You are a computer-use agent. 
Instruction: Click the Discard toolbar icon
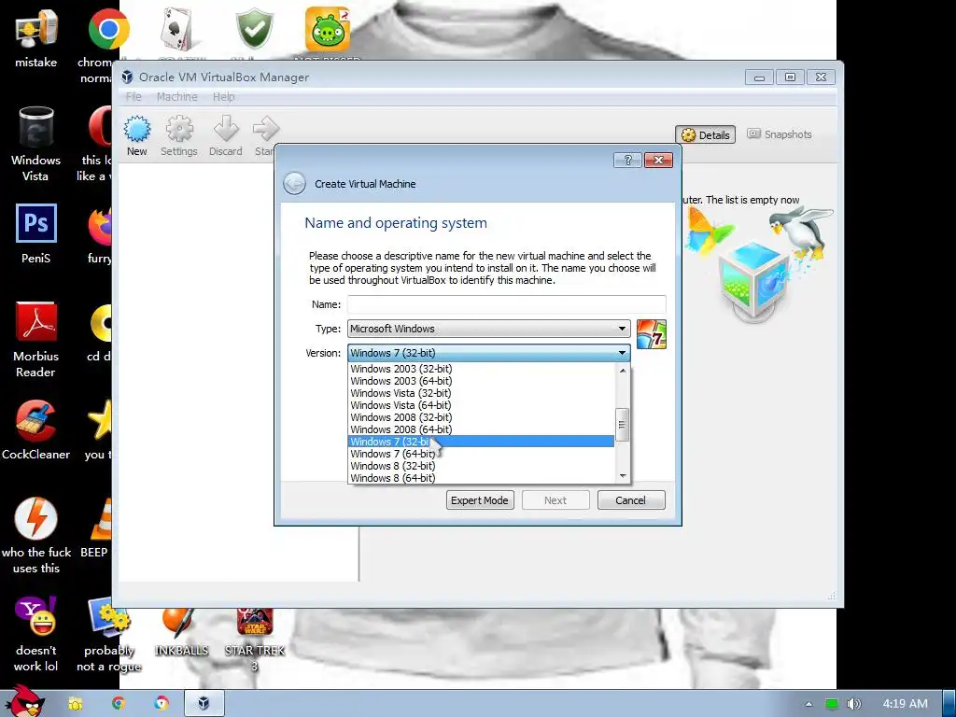point(226,135)
